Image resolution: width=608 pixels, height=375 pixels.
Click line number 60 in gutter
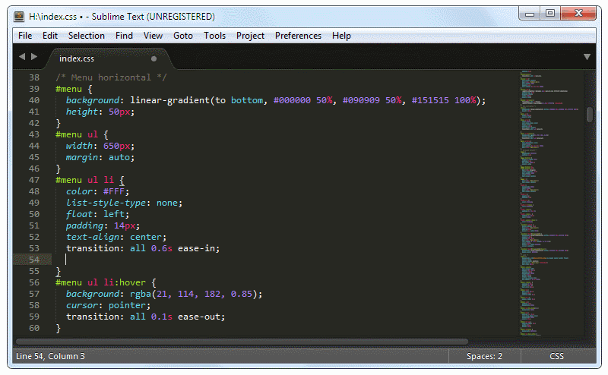[34, 328]
